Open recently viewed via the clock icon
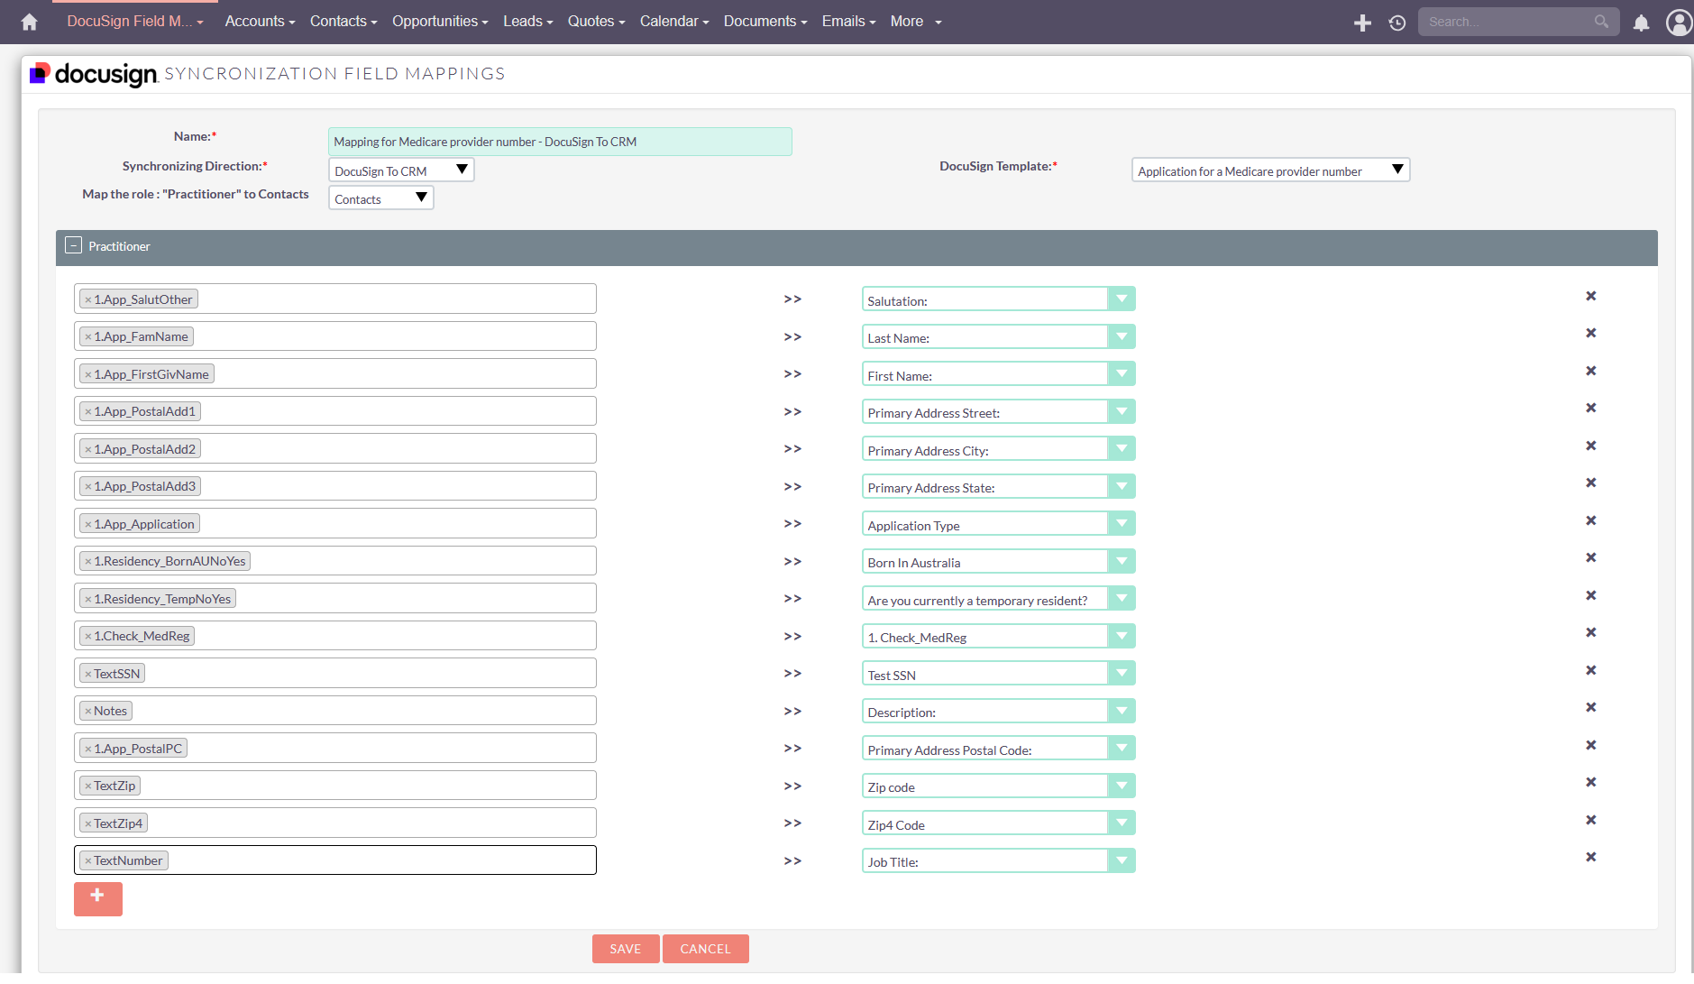 coord(1396,22)
